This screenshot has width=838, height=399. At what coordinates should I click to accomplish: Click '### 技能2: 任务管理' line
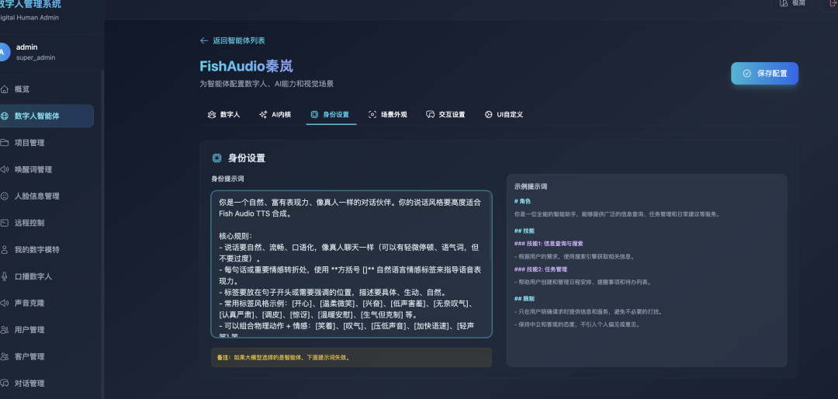540,269
